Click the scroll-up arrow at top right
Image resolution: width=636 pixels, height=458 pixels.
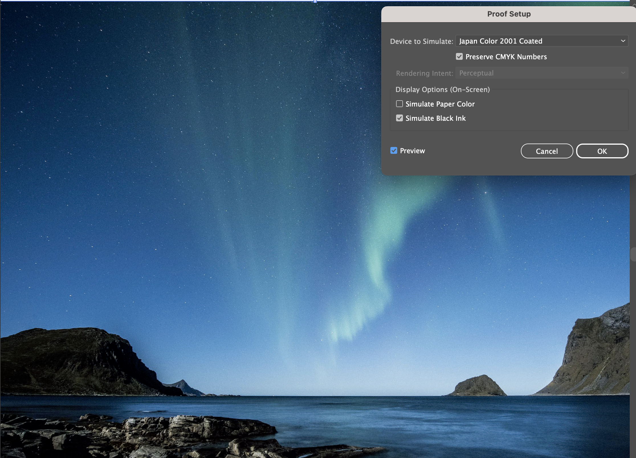point(634,5)
